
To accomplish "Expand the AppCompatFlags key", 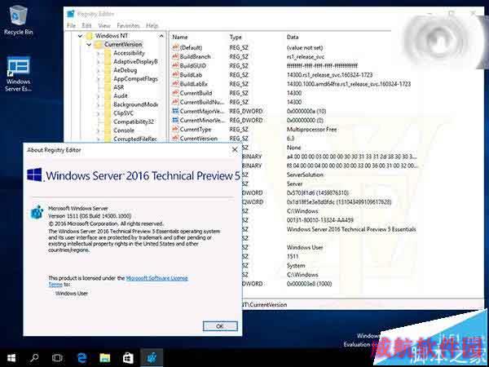I will [98, 79].
